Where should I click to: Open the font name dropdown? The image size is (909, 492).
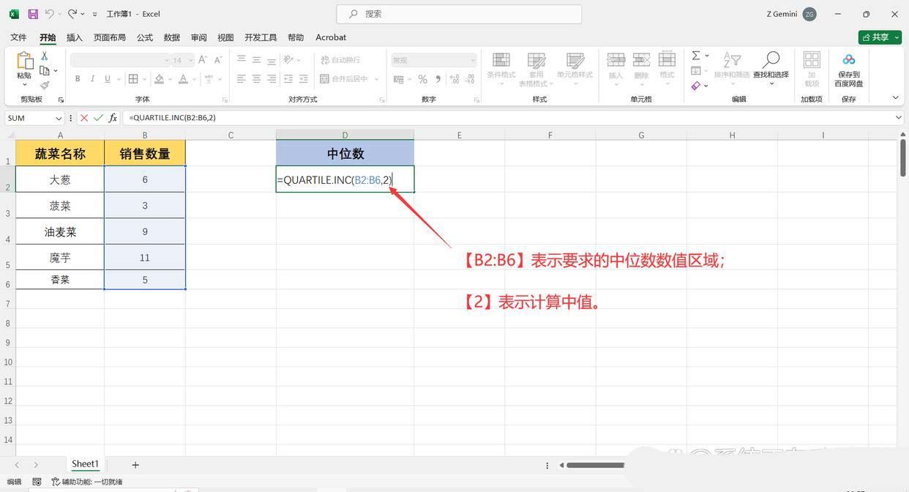tap(166, 60)
